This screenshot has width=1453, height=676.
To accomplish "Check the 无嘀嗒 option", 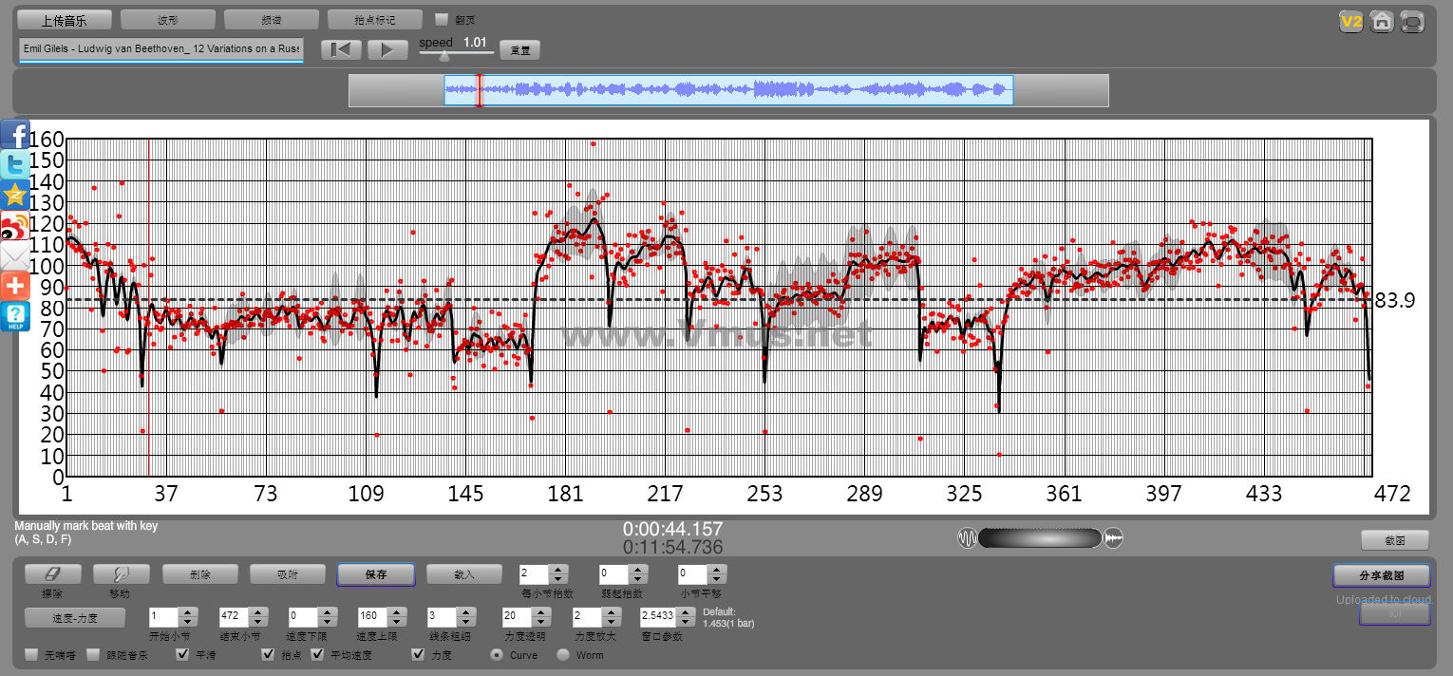I will 31,655.
